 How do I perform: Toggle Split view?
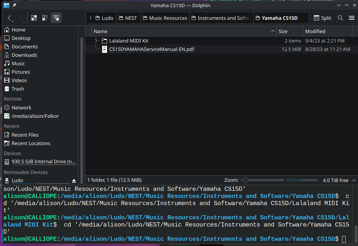[322, 18]
